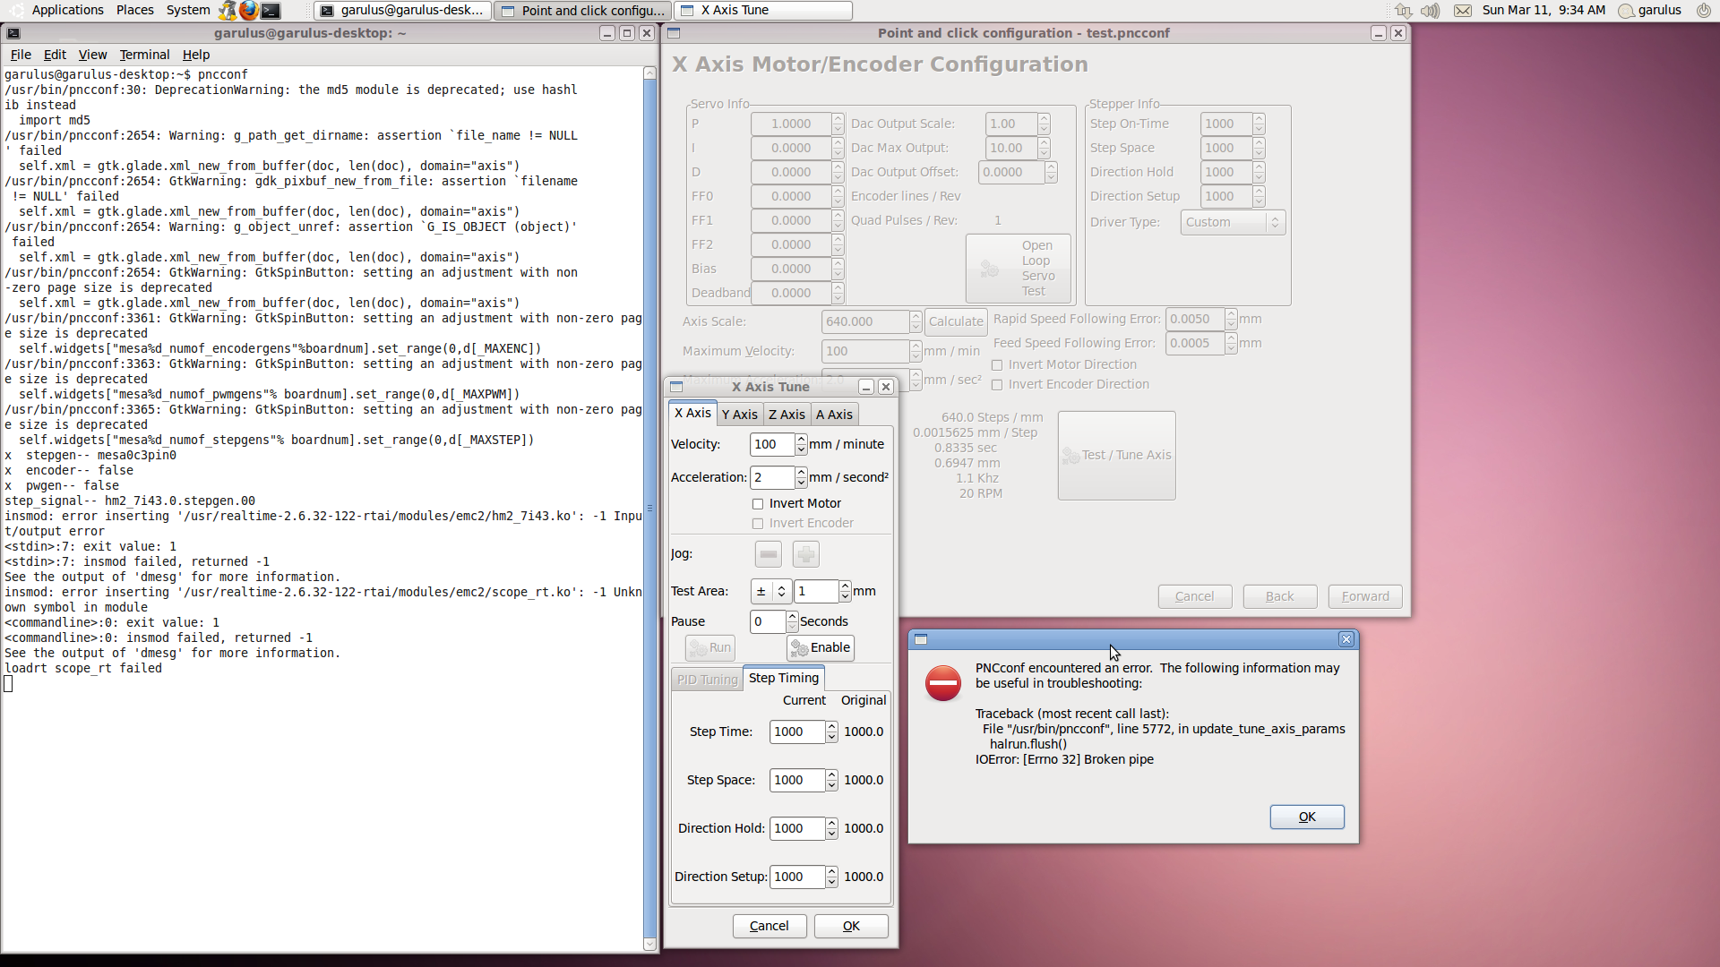Switch to the Y Axis tab
The image size is (1720, 967).
click(x=740, y=415)
